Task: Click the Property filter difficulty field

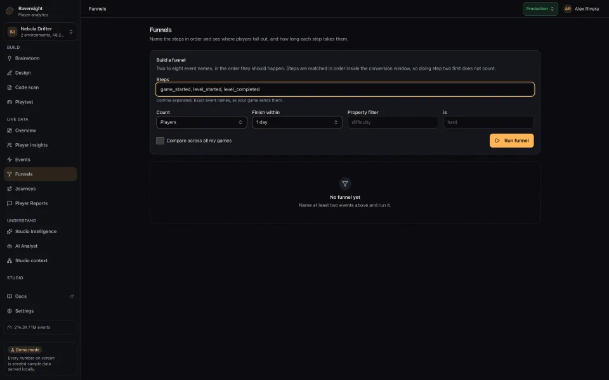Action: point(393,122)
